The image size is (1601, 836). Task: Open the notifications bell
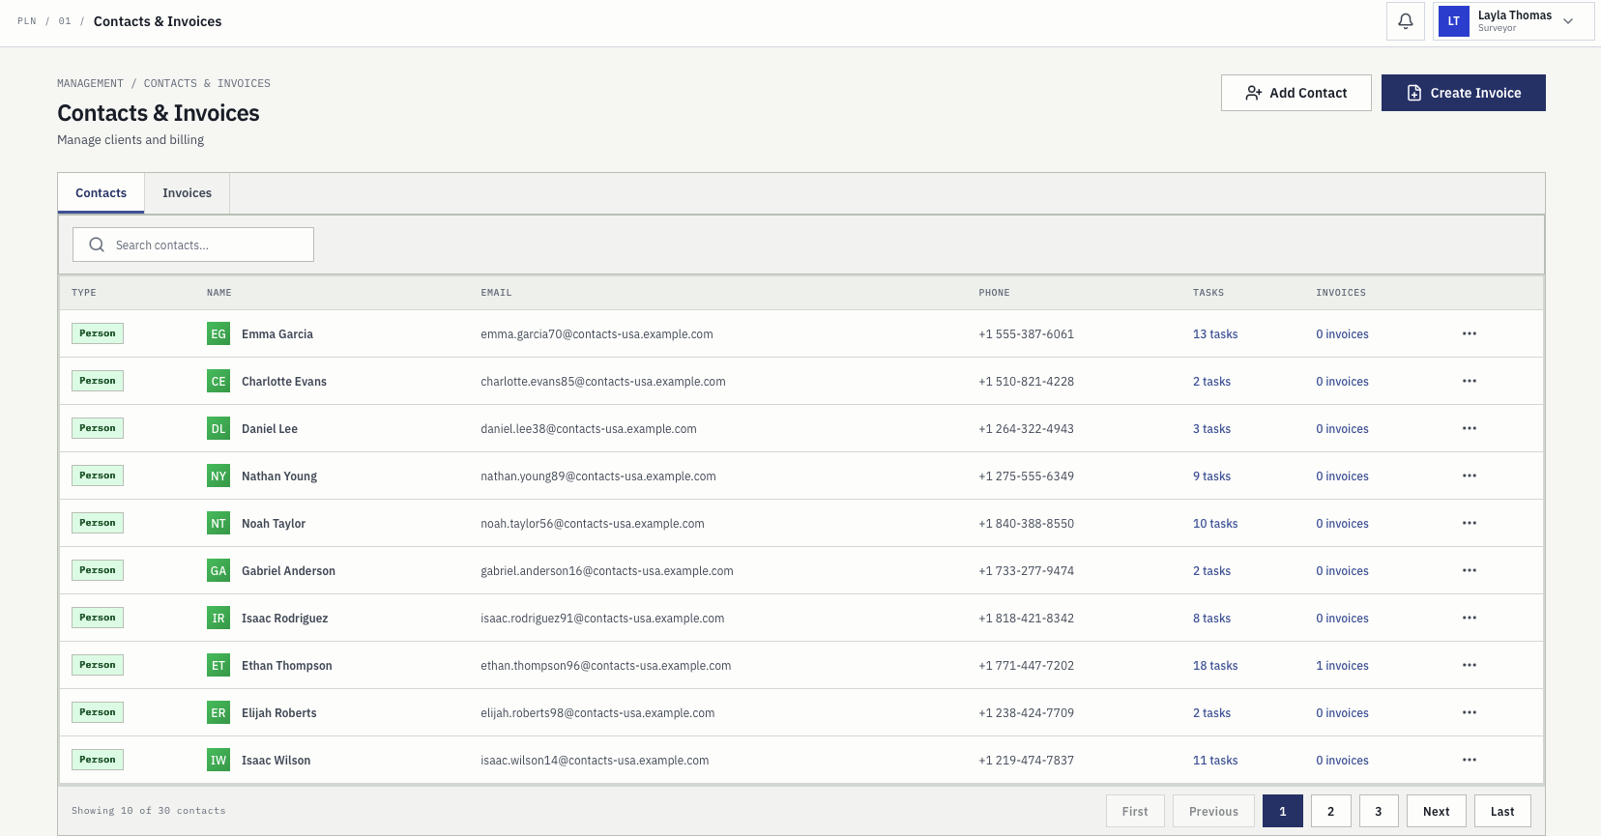click(1406, 21)
